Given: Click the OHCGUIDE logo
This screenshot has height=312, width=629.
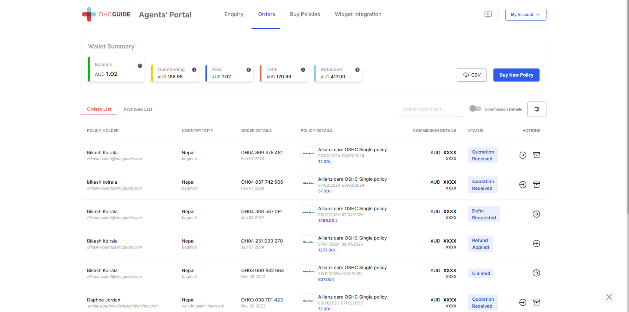Looking at the screenshot, I should click(x=106, y=15).
